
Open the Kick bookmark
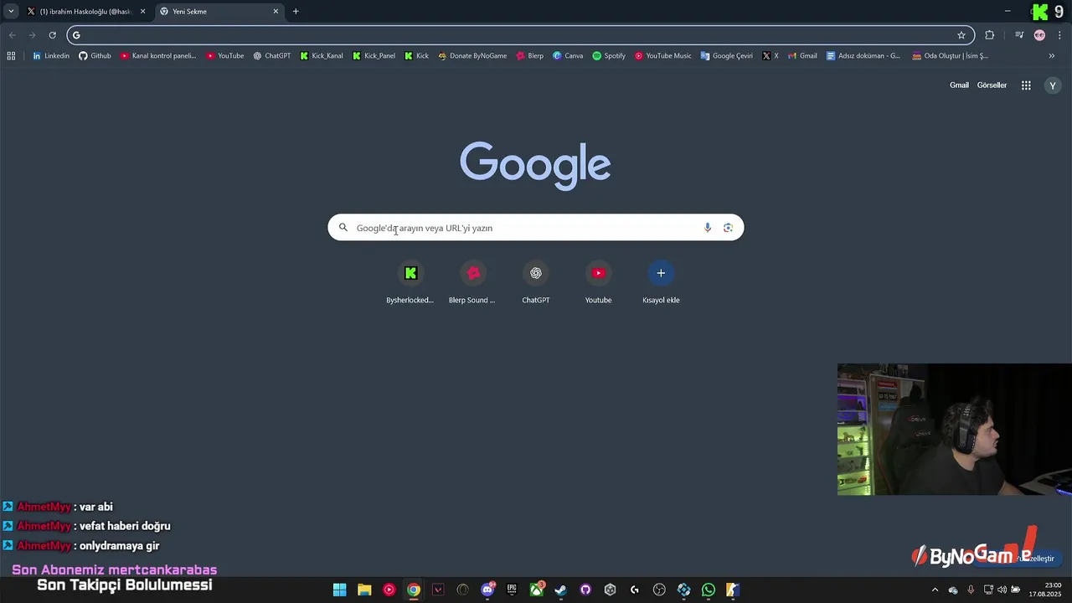(x=416, y=56)
